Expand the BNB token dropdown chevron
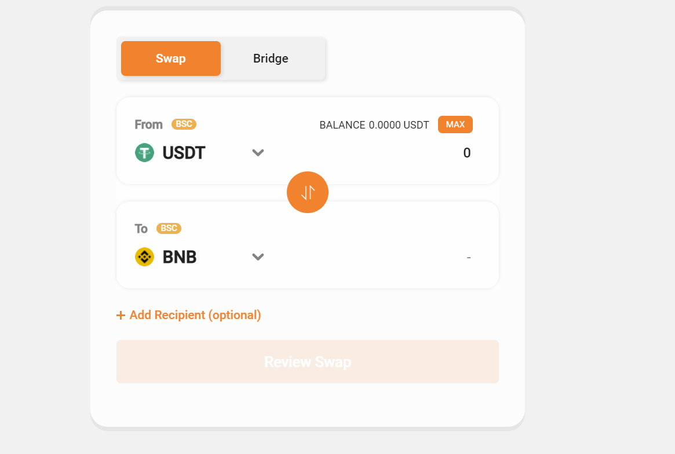This screenshot has width=675, height=454. (x=258, y=257)
